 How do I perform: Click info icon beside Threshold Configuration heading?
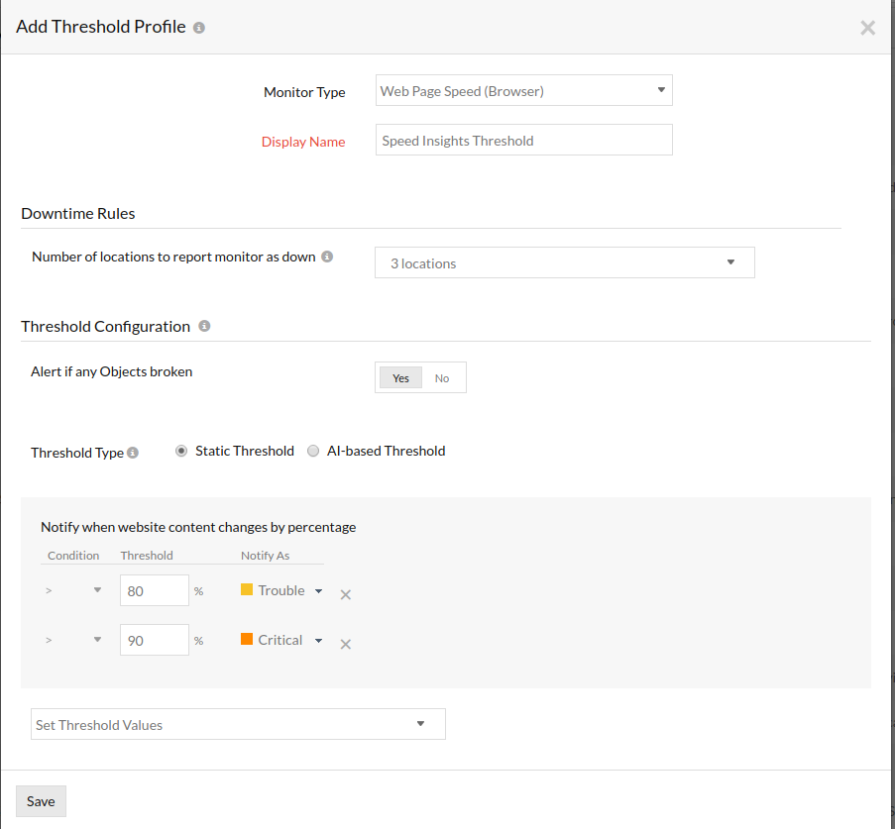204,326
